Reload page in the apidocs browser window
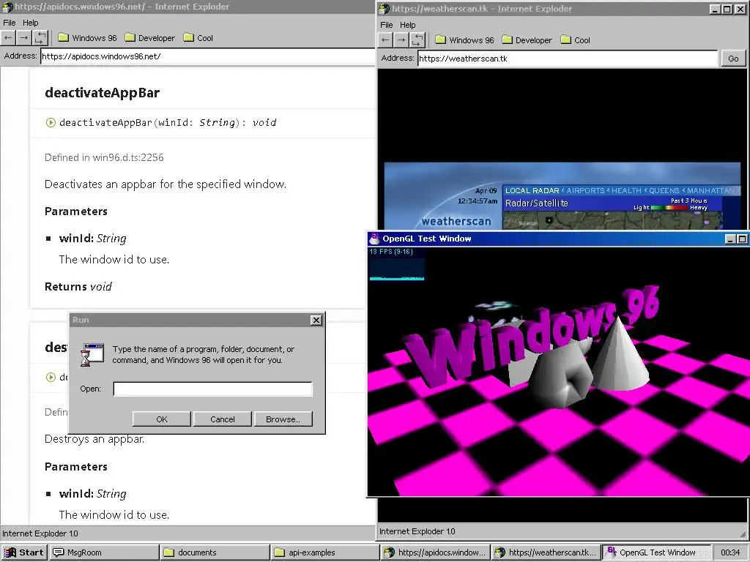This screenshot has height=562, width=750. coord(40,38)
